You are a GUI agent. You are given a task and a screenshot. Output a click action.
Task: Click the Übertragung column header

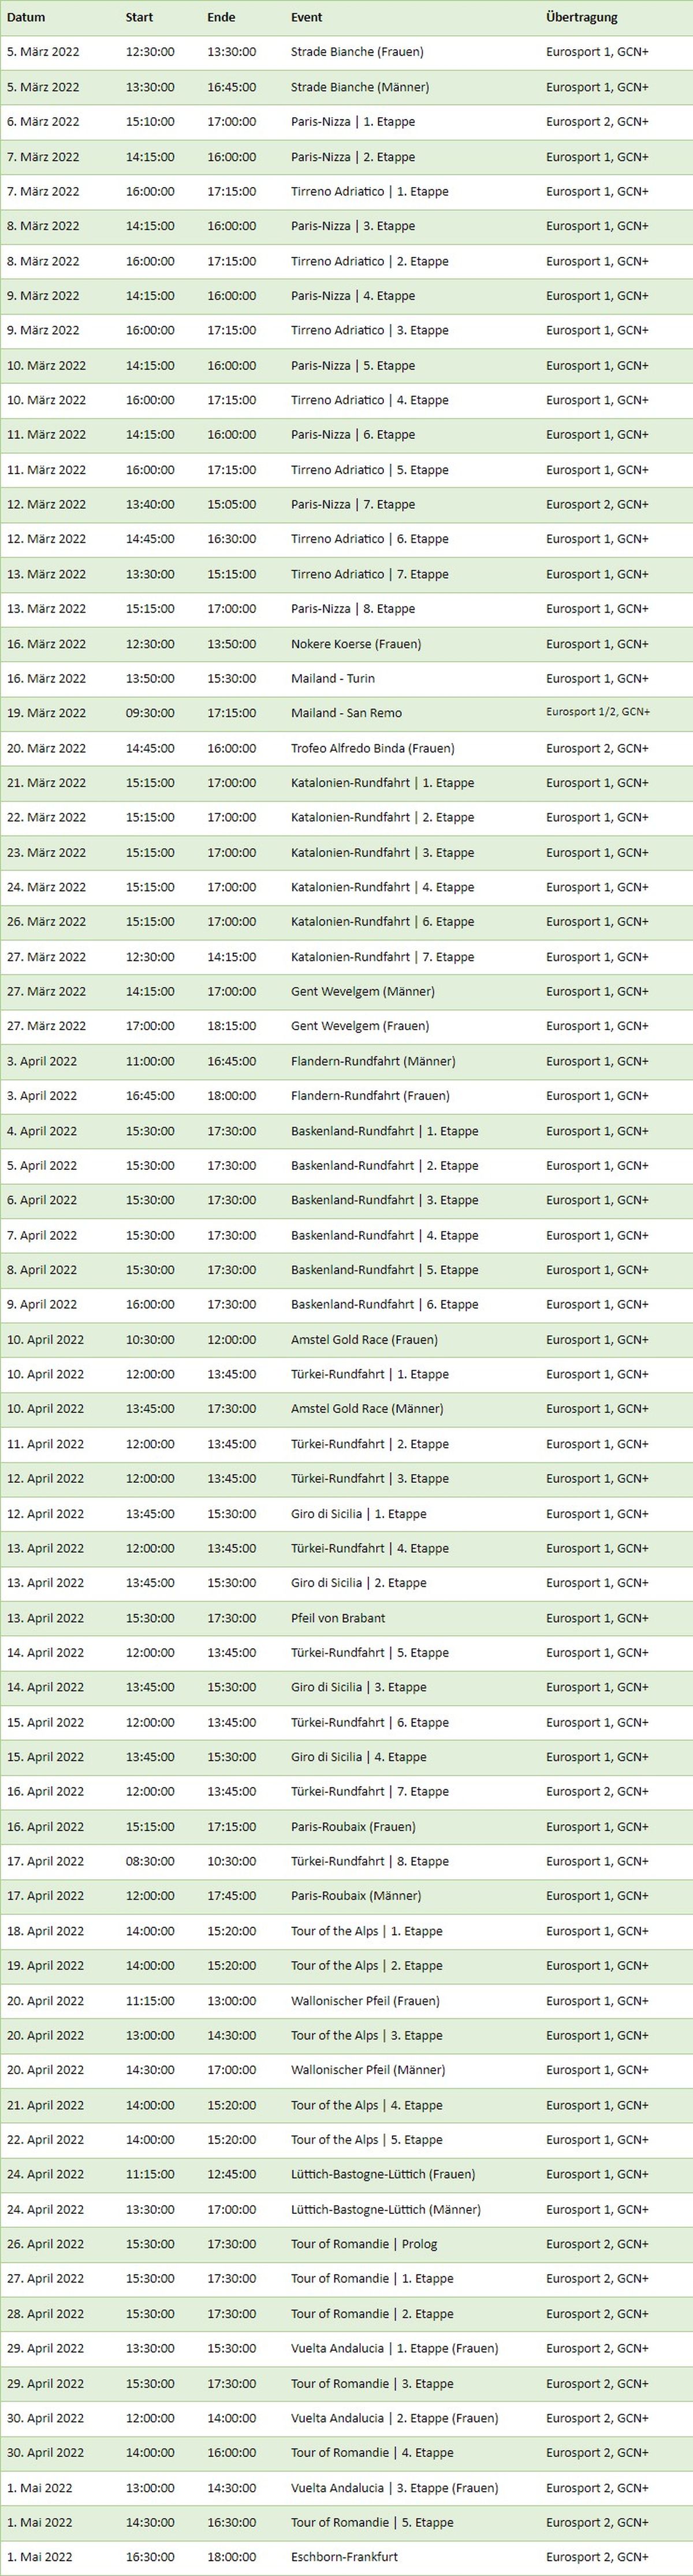pos(582,17)
